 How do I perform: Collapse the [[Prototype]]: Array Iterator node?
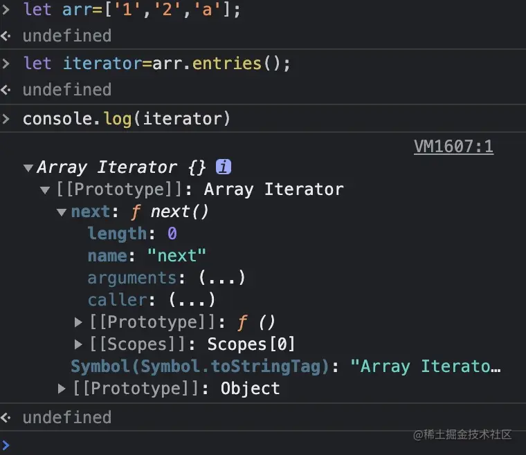tap(45, 190)
